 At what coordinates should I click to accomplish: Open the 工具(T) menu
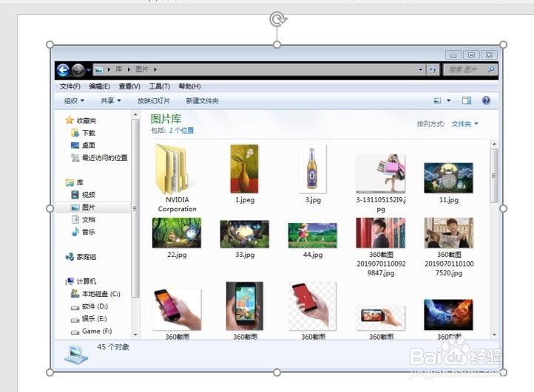159,86
